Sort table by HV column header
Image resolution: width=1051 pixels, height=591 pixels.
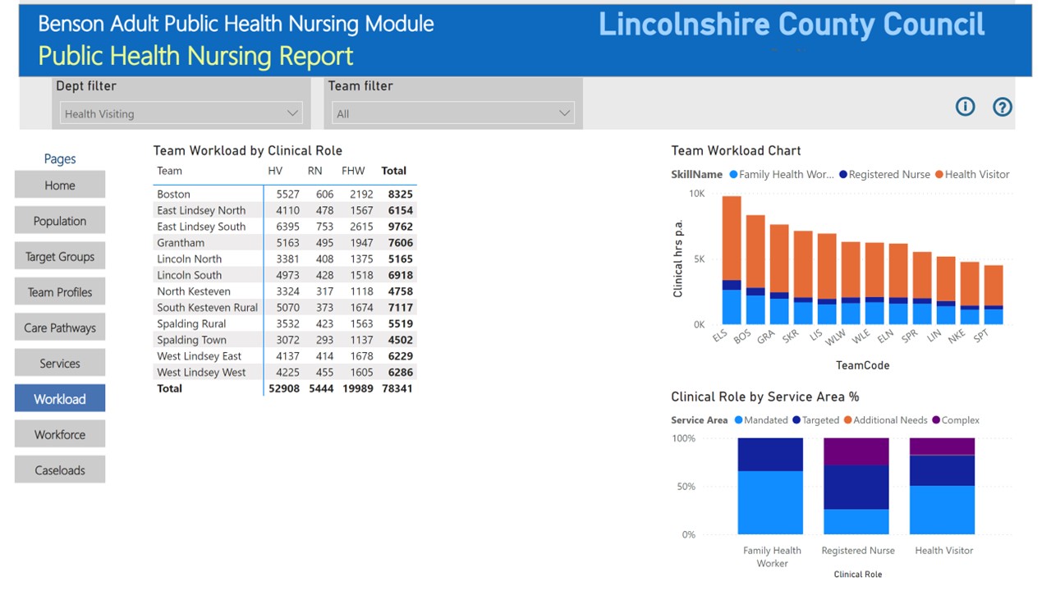pos(275,171)
